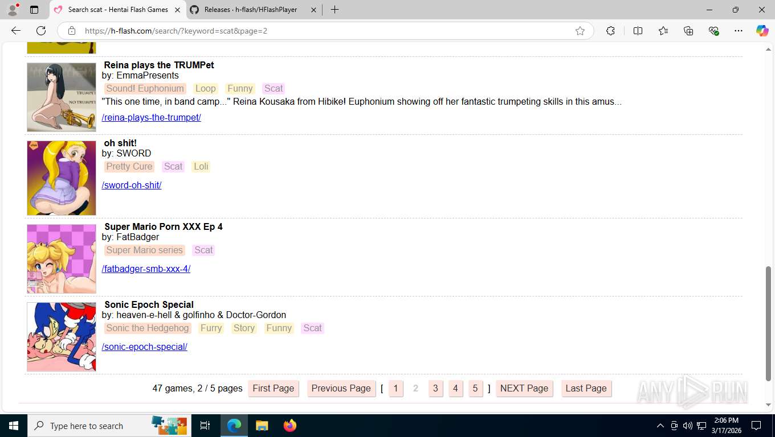
Task: Click the '47 games, 2 / 5 pages' text
Action: click(197, 388)
